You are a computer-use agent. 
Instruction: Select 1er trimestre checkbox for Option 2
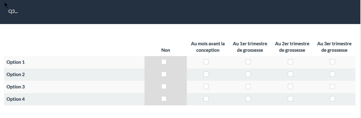(x=248, y=74)
